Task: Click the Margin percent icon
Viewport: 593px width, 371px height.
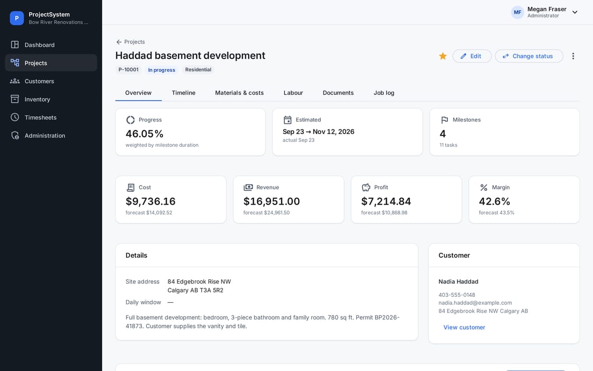Action: (484, 188)
